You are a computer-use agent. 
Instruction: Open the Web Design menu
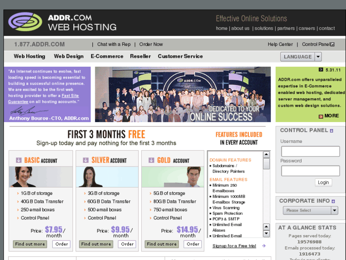69,56
